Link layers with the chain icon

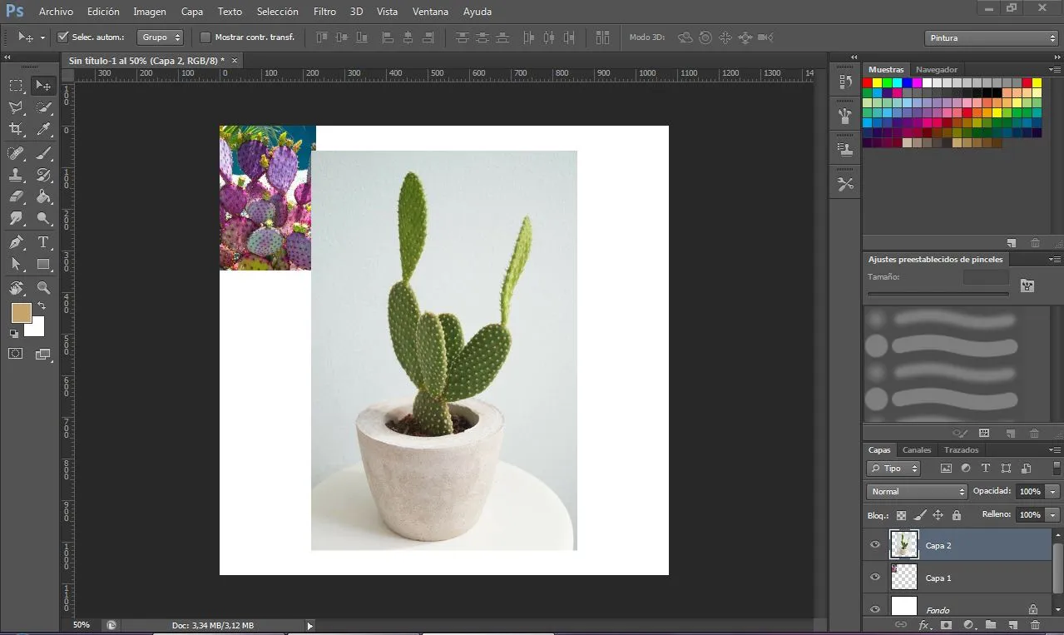point(900,624)
